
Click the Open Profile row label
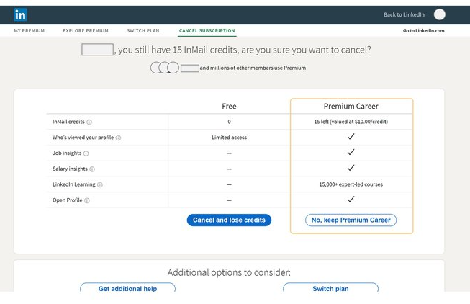click(x=67, y=200)
